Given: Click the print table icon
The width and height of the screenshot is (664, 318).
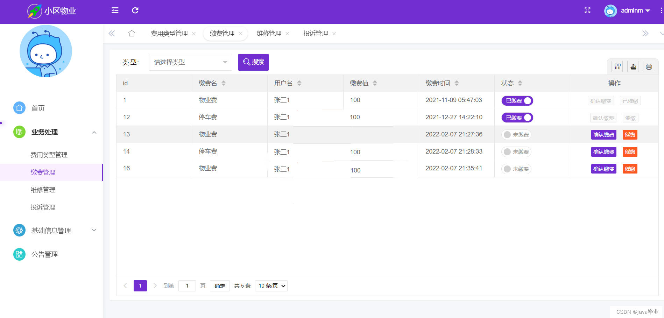Looking at the screenshot, I should pos(649,66).
